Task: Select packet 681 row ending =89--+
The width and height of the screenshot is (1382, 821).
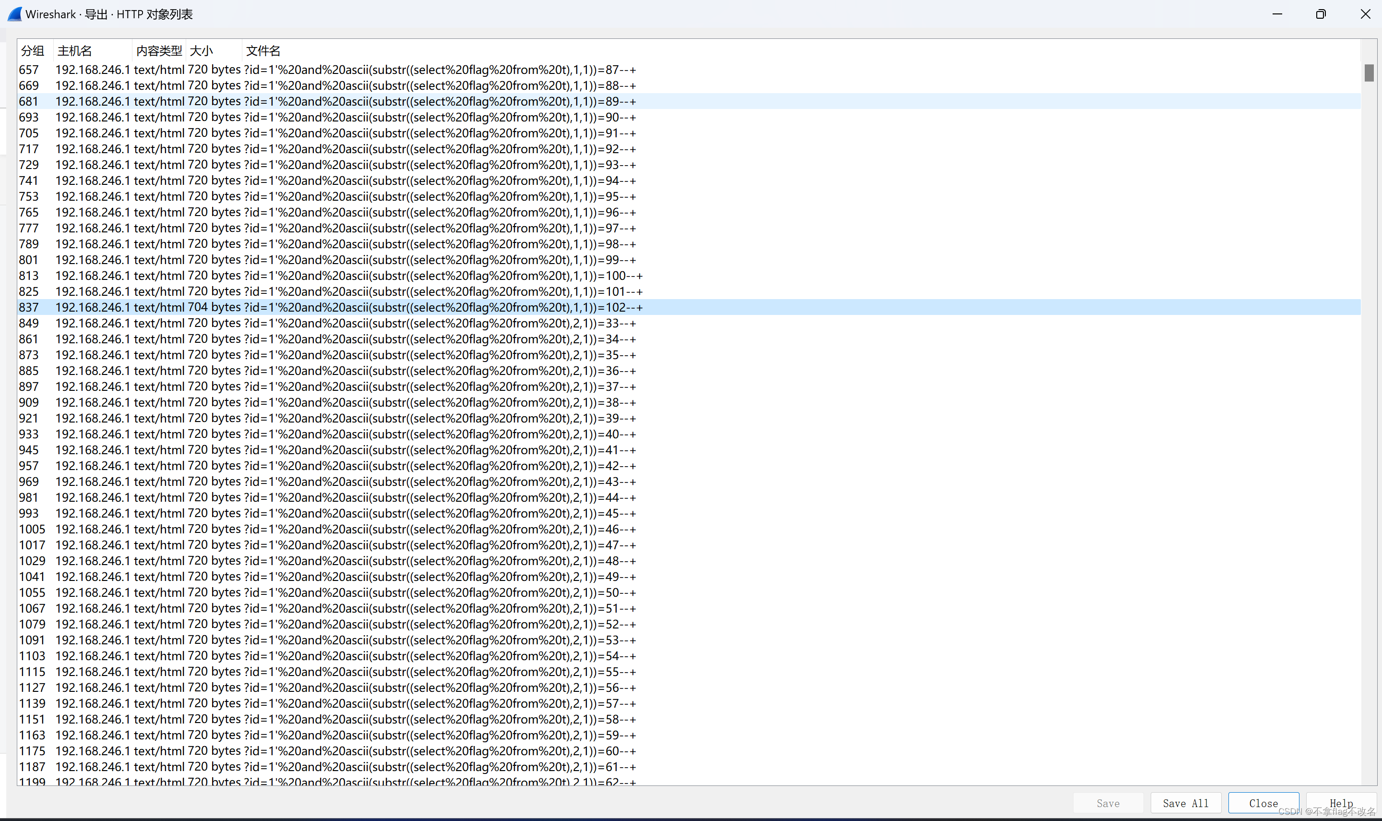Action: (689, 101)
